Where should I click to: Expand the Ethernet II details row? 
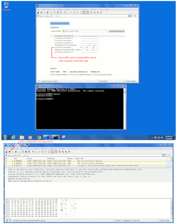6,172
